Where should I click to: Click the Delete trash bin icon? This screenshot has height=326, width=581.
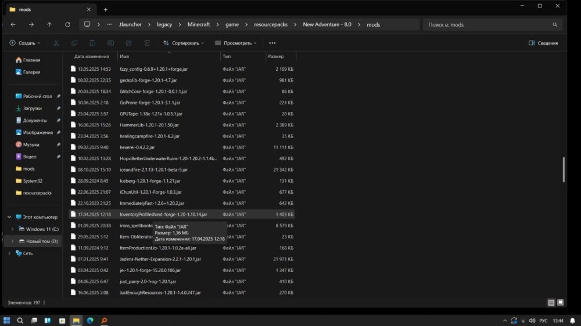pos(147,43)
